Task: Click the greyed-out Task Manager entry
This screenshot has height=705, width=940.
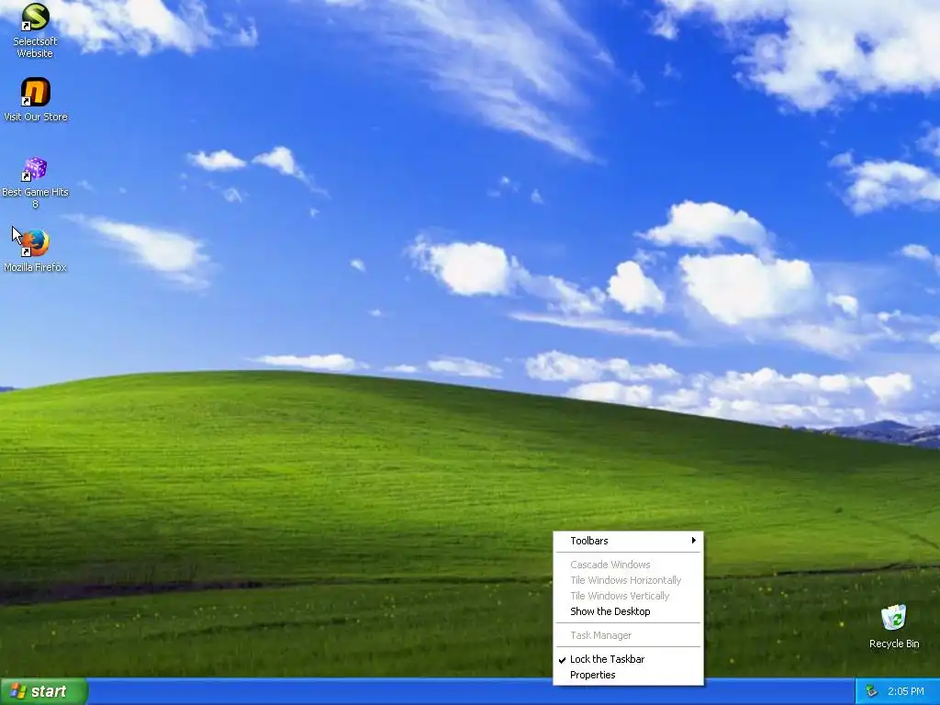Action: (628, 635)
